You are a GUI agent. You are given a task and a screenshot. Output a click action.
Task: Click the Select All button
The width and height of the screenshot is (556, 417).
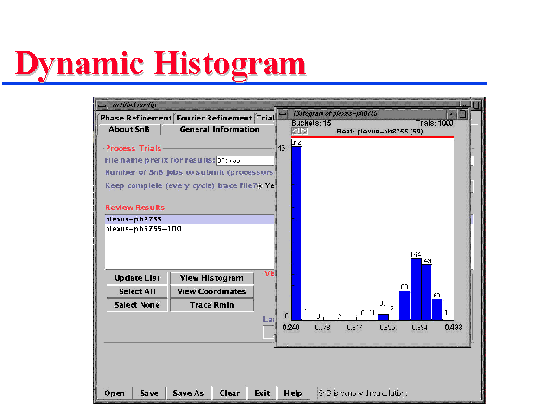pos(138,291)
